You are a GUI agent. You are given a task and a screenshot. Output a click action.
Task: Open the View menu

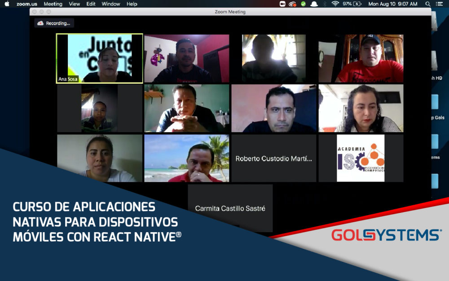[74, 4]
